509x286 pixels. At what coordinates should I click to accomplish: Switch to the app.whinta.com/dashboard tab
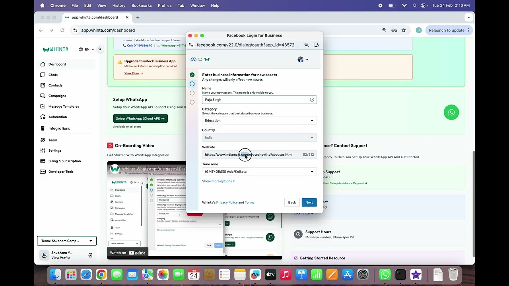[97, 17]
